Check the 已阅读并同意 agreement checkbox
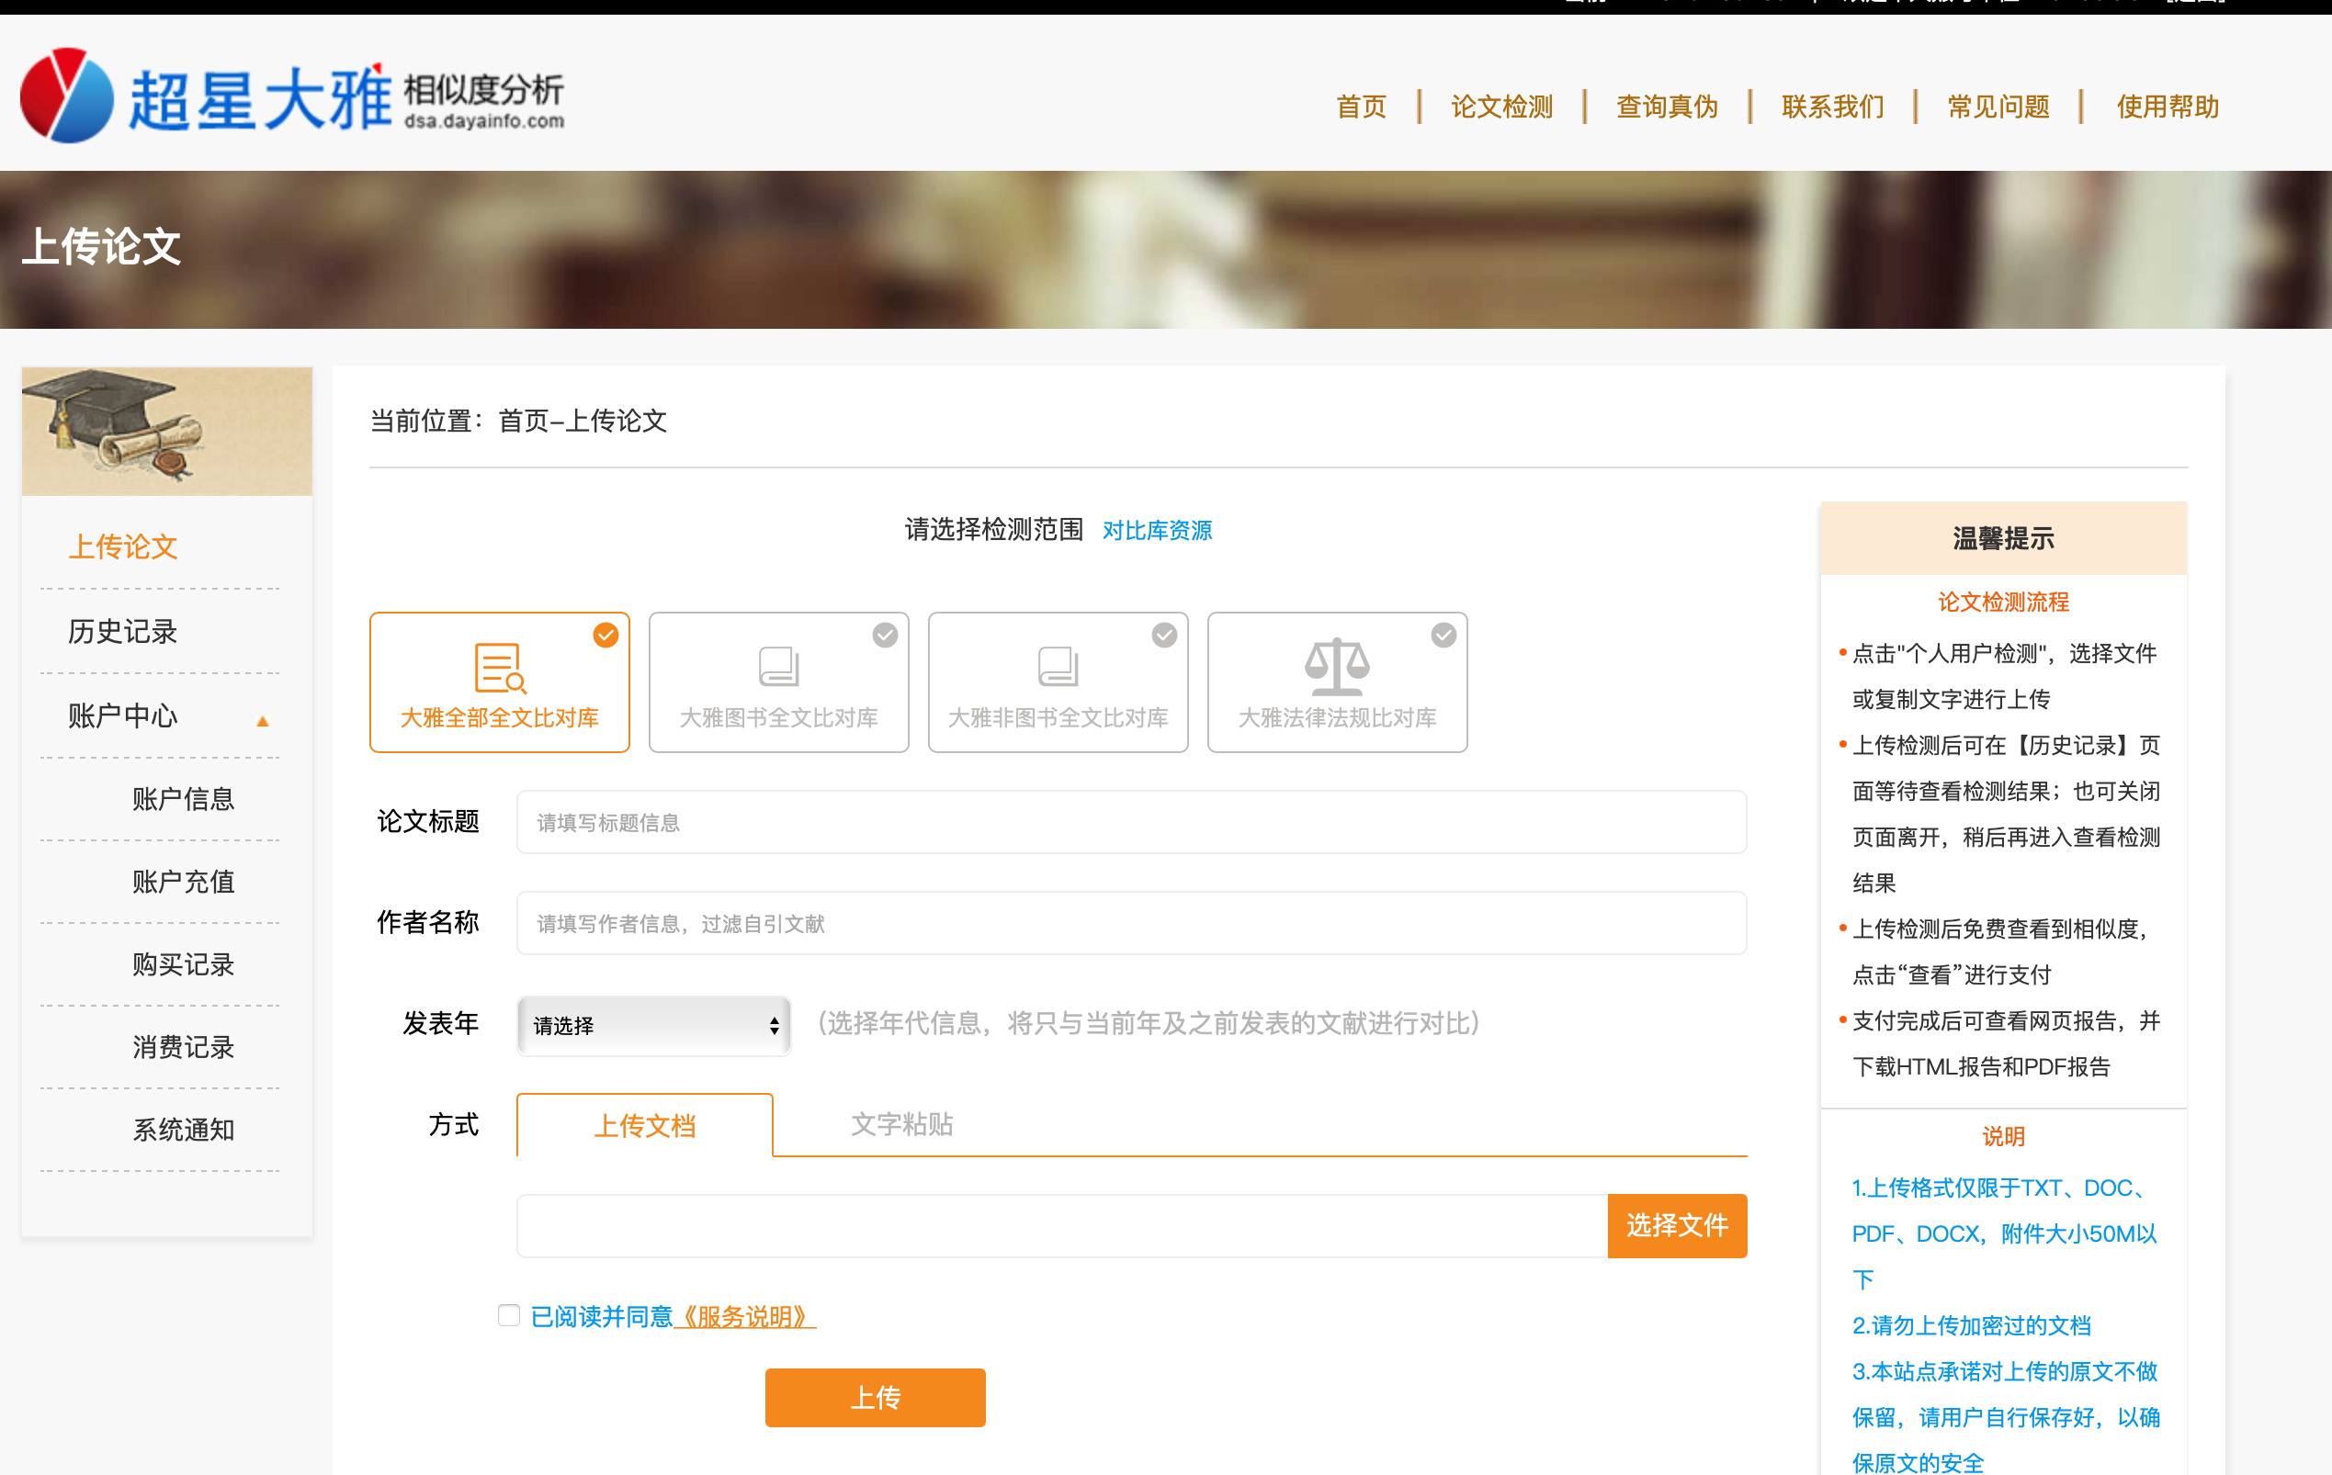2332x1475 pixels. [508, 1315]
